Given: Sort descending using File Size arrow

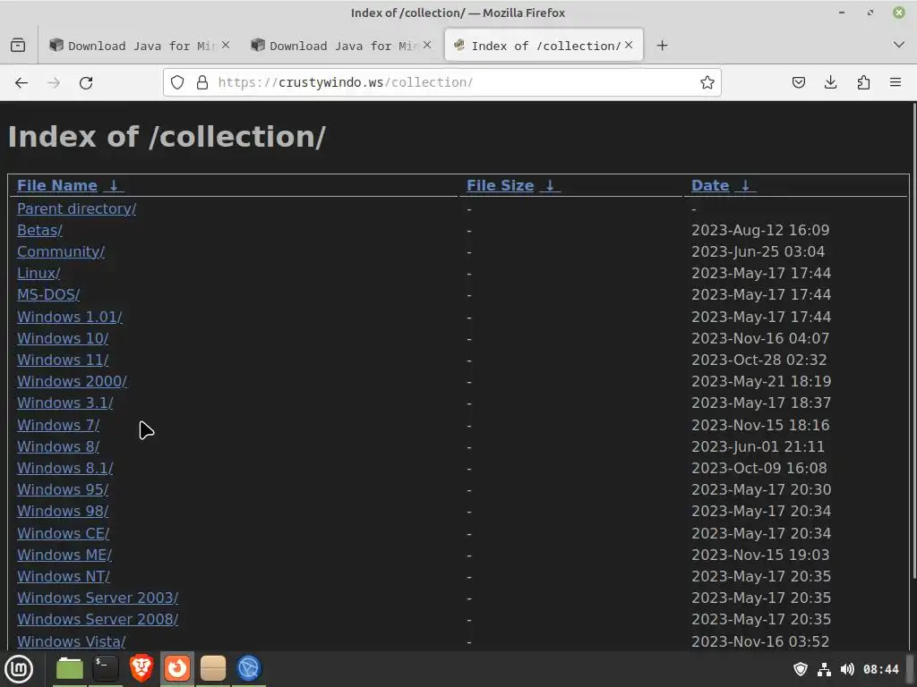Looking at the screenshot, I should [551, 185].
